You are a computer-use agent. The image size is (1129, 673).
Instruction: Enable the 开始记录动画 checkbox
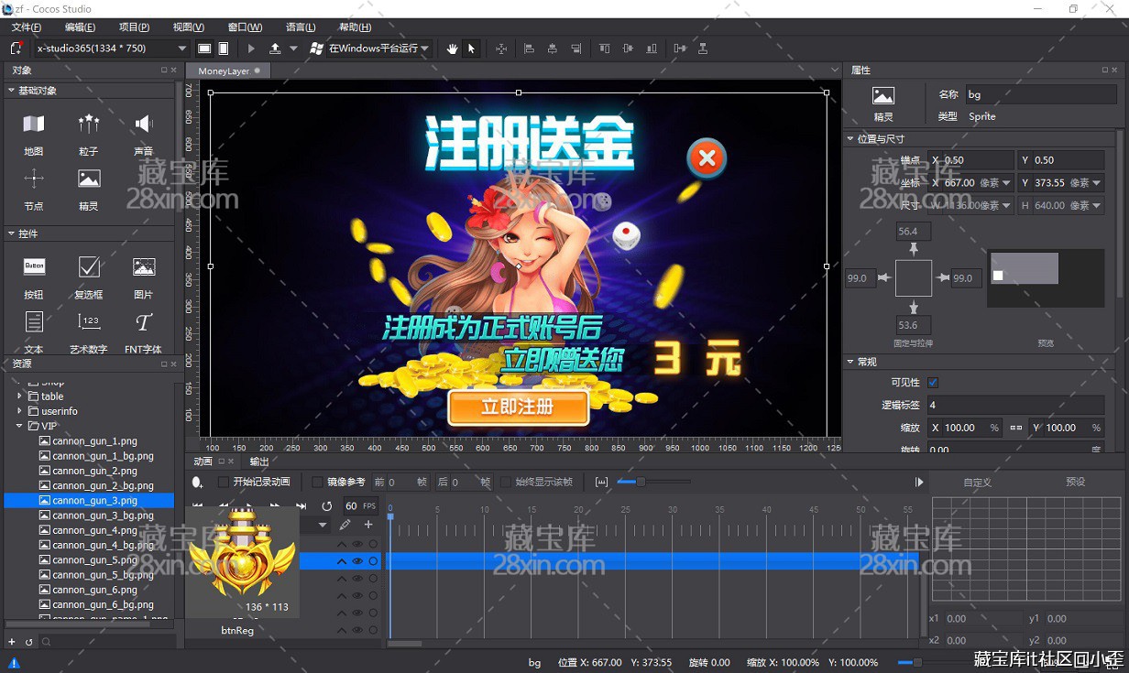[224, 482]
